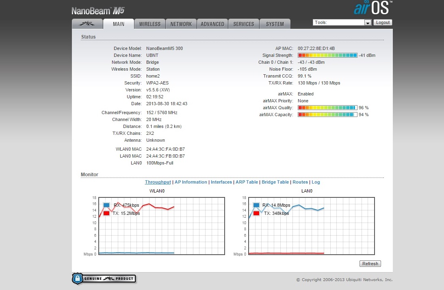Click the airMAX Capacity bar

(x=327, y=115)
